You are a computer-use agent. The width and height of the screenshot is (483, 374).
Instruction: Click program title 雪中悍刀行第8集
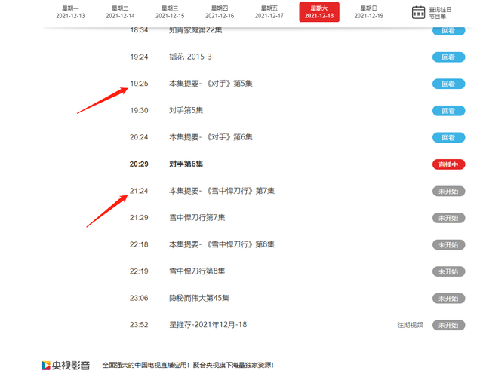[x=197, y=271]
